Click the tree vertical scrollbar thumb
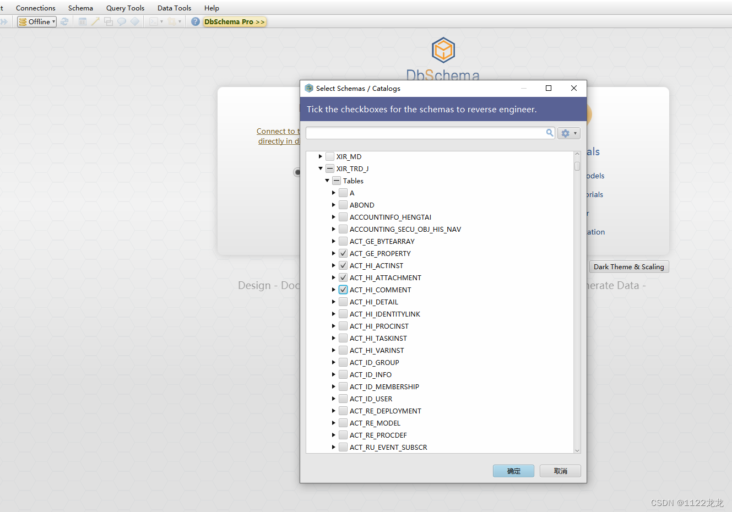This screenshot has height=512, width=732. tap(577, 166)
